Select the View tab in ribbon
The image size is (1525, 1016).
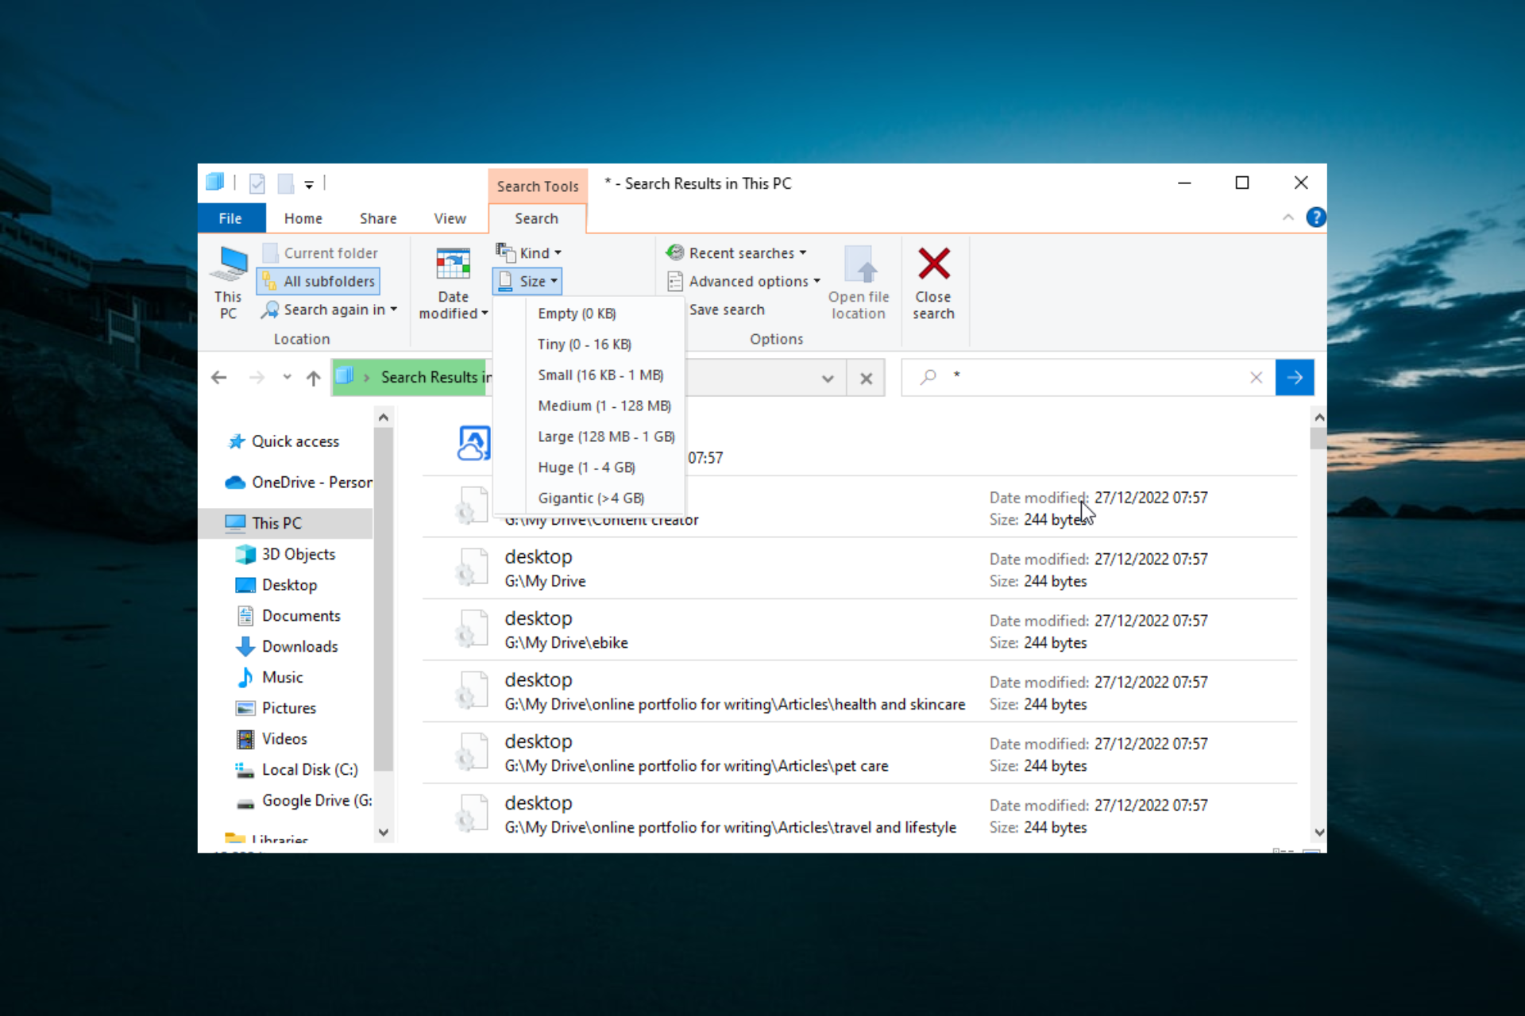click(448, 217)
